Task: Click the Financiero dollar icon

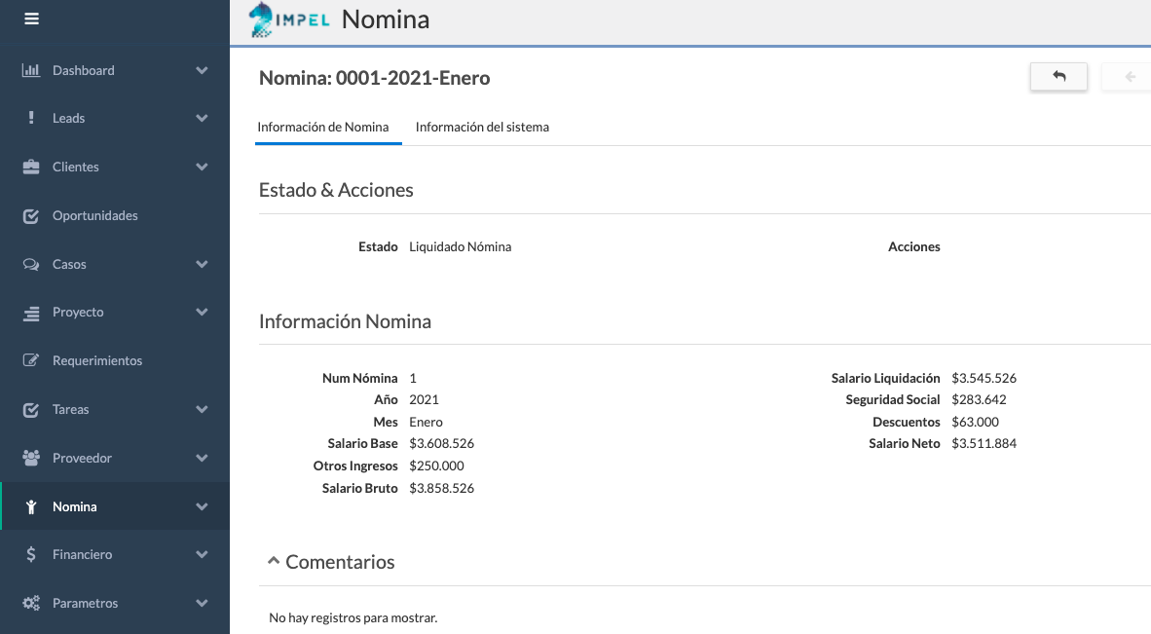Action: 31,554
